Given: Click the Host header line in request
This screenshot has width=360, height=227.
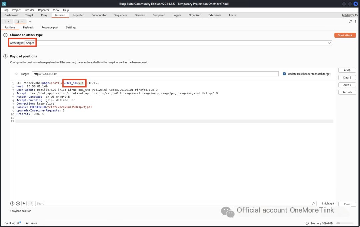Looking at the screenshot, I should click(x=32, y=87).
